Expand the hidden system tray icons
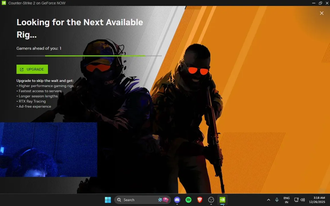 268,200
